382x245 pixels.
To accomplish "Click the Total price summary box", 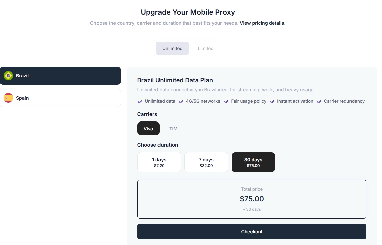I will [252, 199].
